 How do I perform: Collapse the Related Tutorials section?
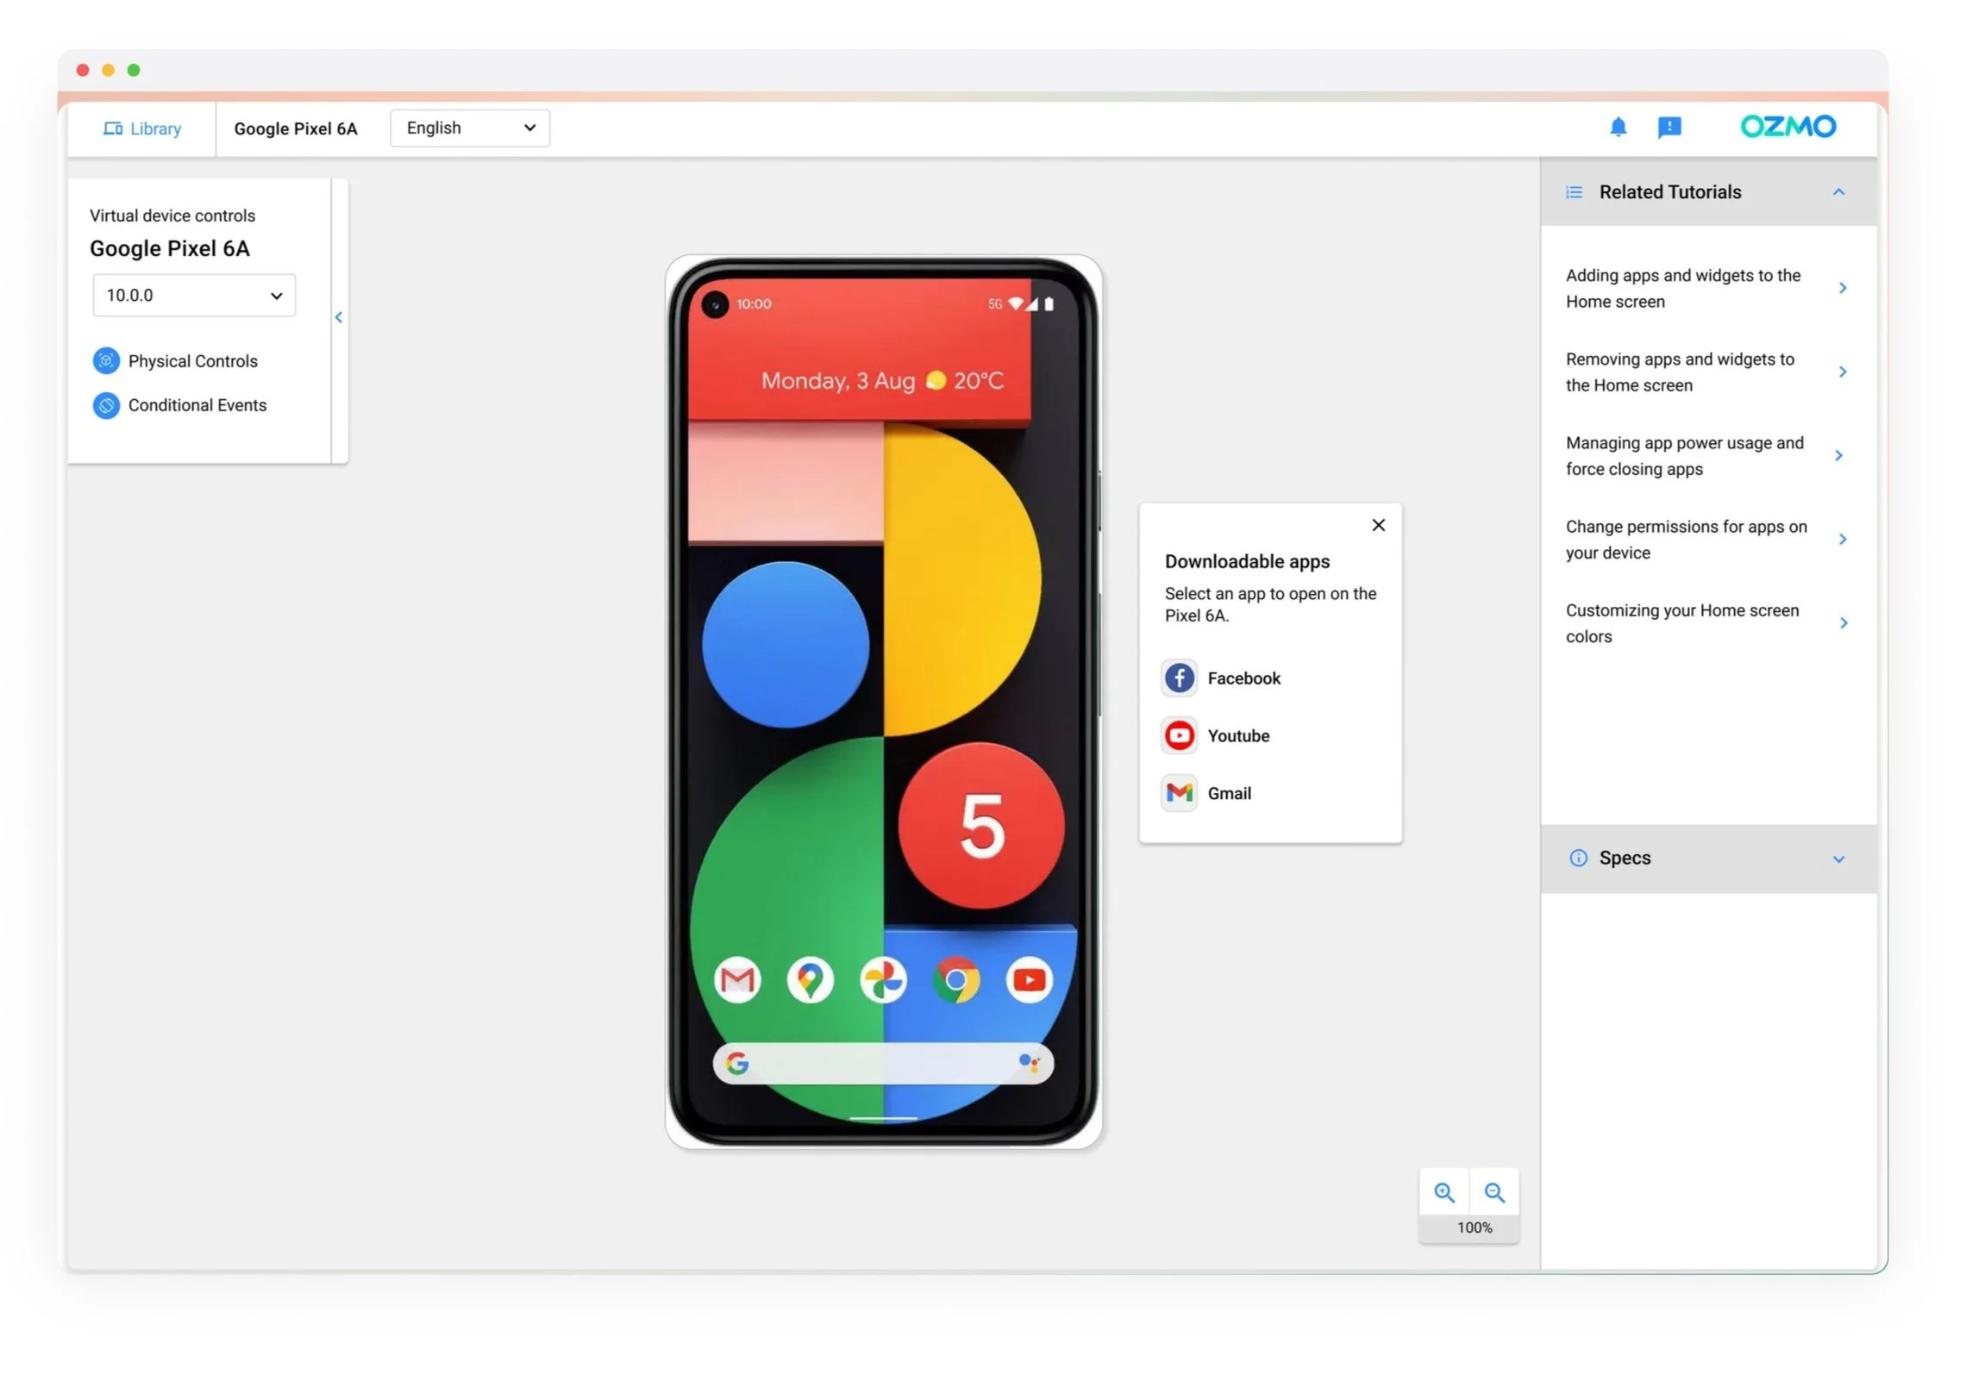pyautogui.click(x=1838, y=192)
